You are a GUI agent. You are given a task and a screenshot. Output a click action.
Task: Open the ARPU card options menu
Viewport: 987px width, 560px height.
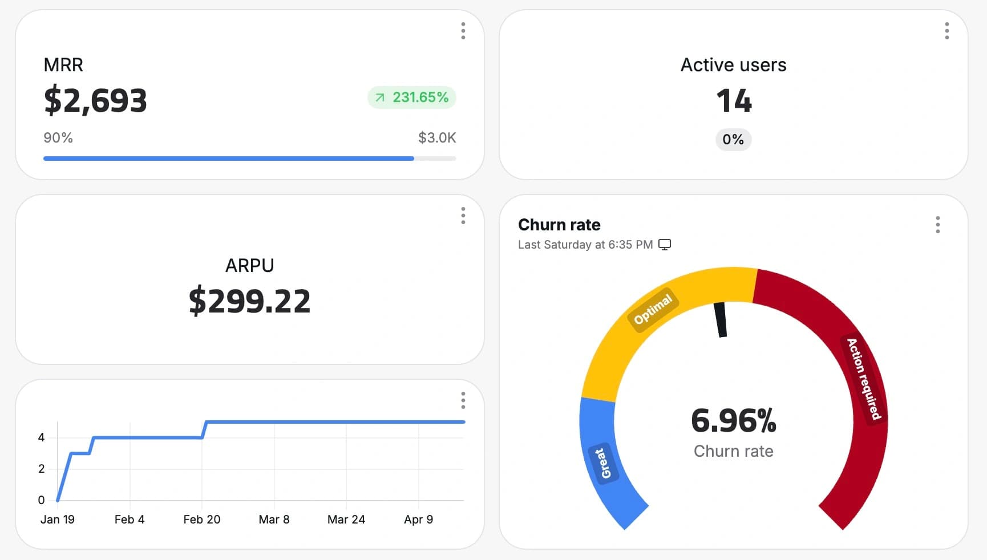pyautogui.click(x=463, y=216)
